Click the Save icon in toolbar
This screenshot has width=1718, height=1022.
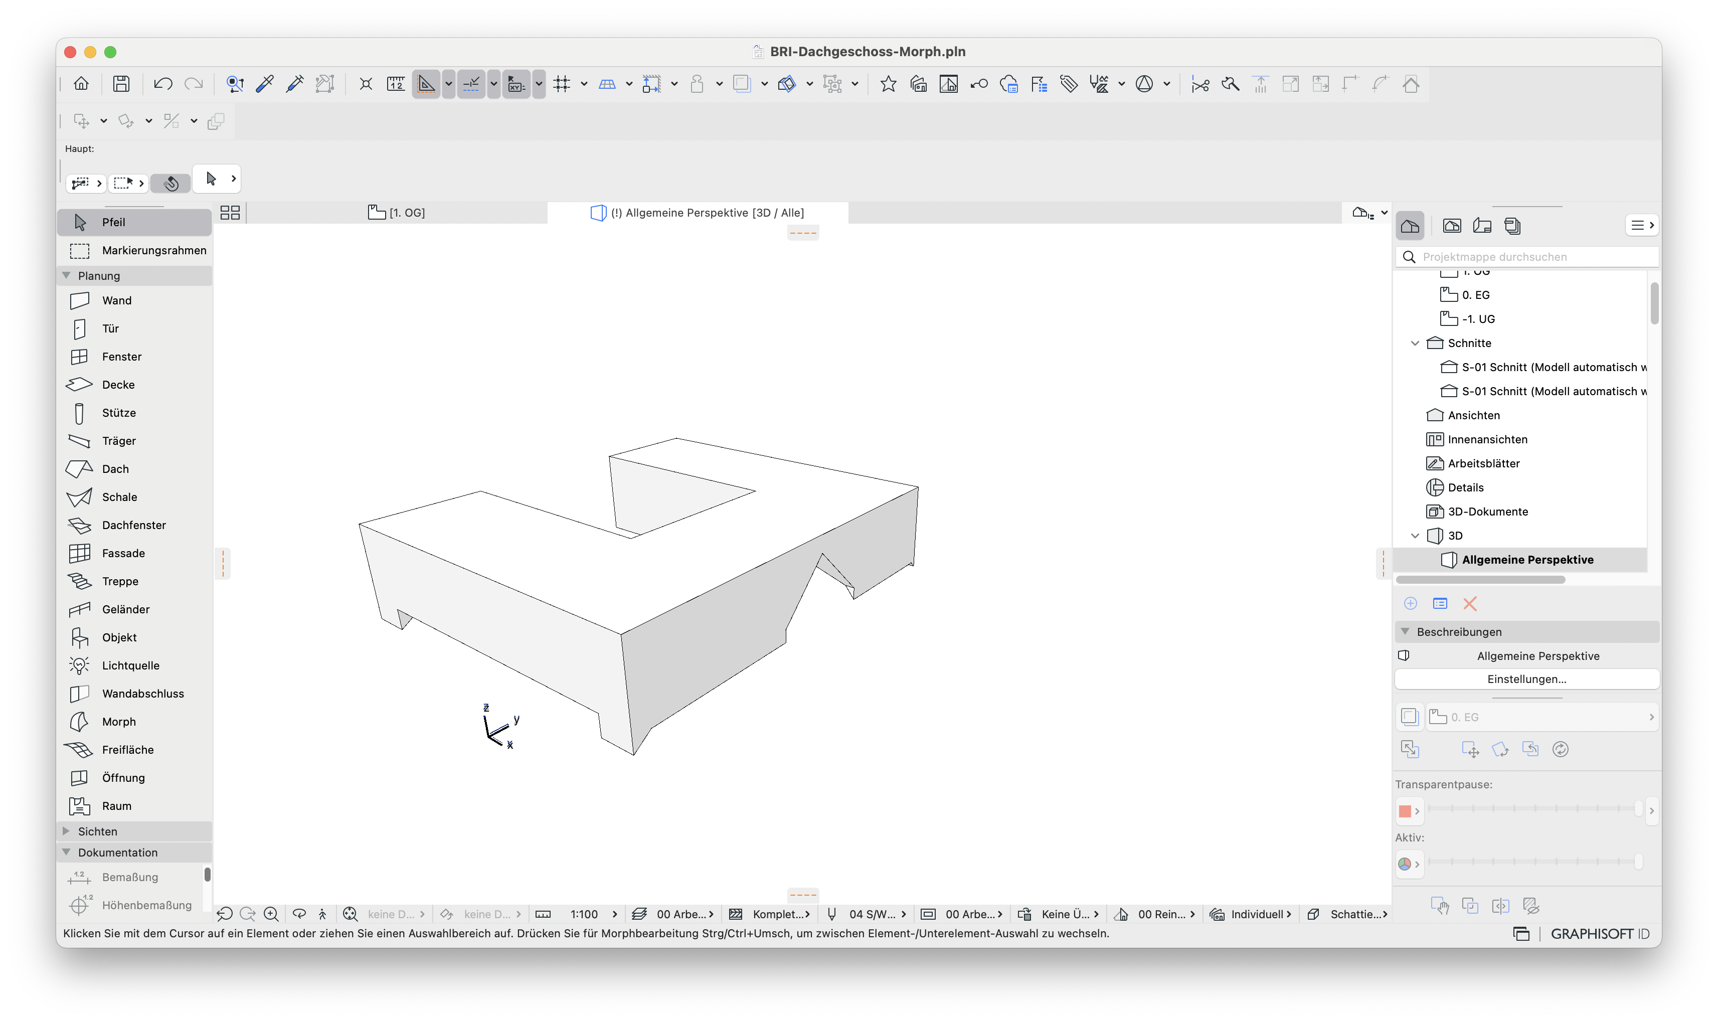pos(121,84)
